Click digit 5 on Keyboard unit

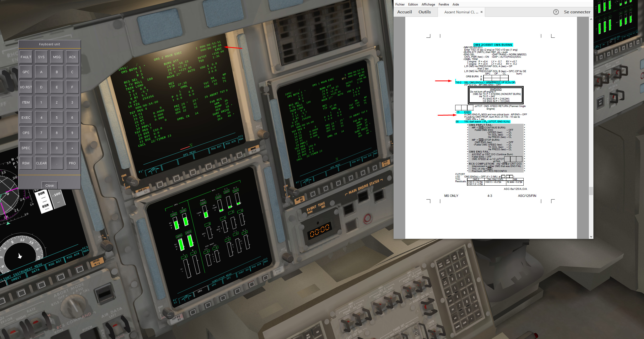tap(57, 117)
